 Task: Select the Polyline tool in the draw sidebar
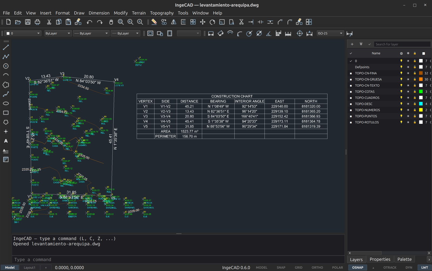[x=6, y=57]
